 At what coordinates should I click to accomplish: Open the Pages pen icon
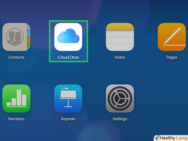coord(172,37)
